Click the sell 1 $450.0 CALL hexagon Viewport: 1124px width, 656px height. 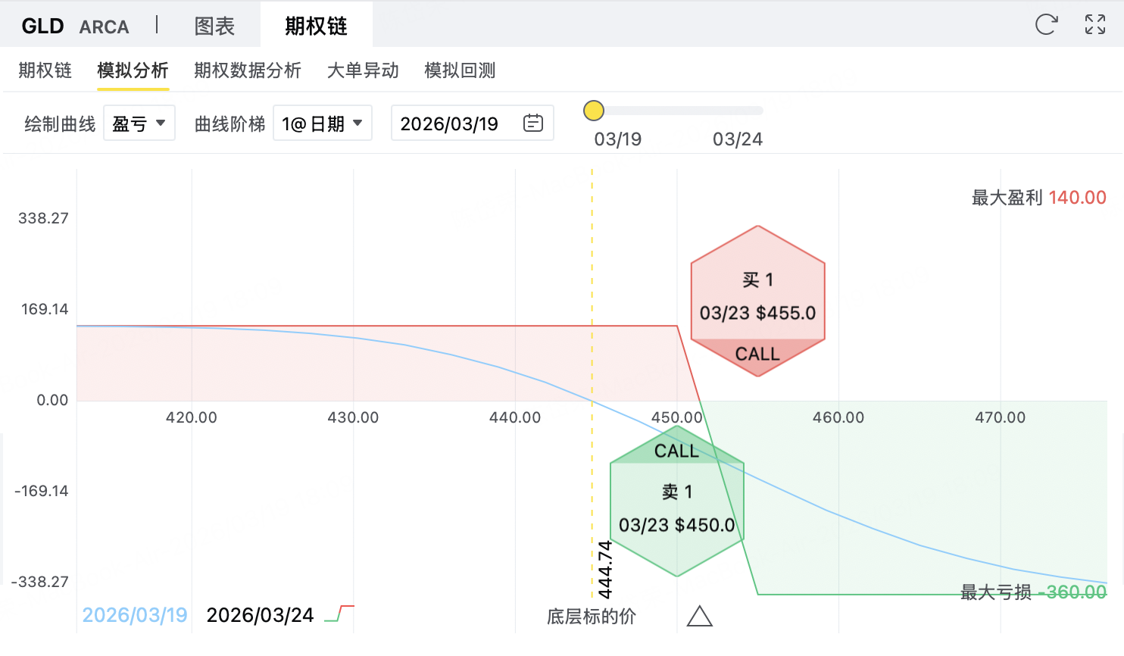(x=677, y=501)
